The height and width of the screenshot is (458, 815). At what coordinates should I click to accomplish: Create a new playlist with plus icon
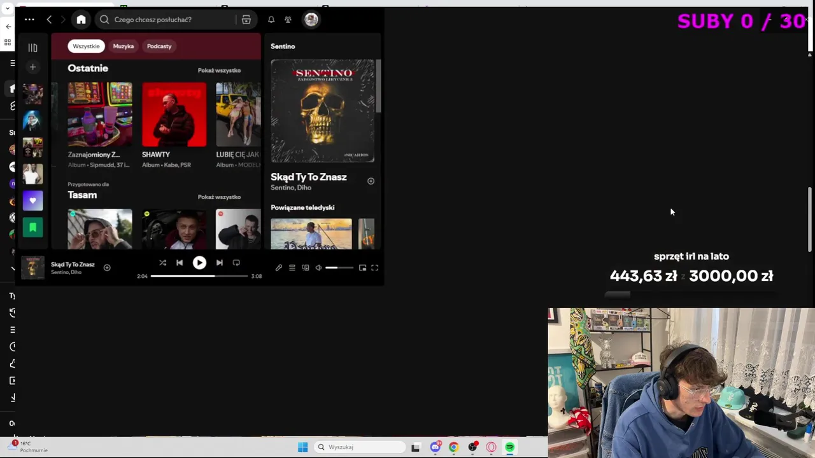[x=32, y=67]
